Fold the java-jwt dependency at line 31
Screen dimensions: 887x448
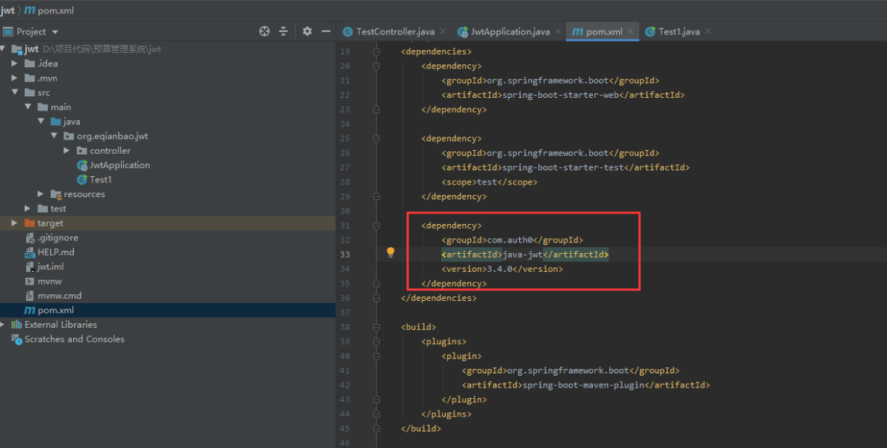click(x=376, y=225)
